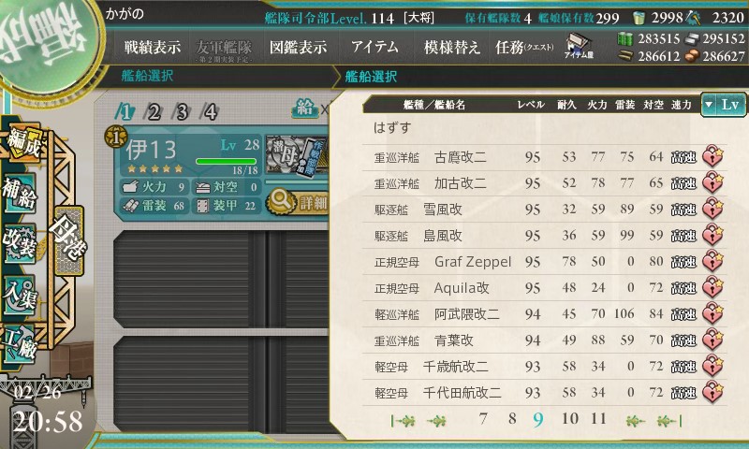Viewport: 749px width, 449px height.
Task: Open the アイテム屋 shop icon
Action: (579, 46)
